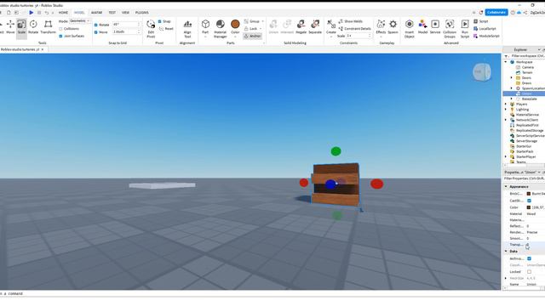This screenshot has width=545, height=306.
Task: Open the Align Tool
Action: click(x=187, y=28)
